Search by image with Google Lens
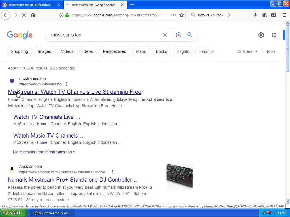 point(178,35)
